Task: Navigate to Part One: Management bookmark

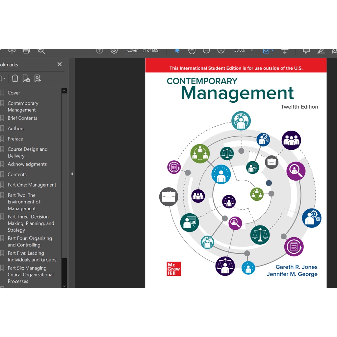Action: (x=32, y=185)
